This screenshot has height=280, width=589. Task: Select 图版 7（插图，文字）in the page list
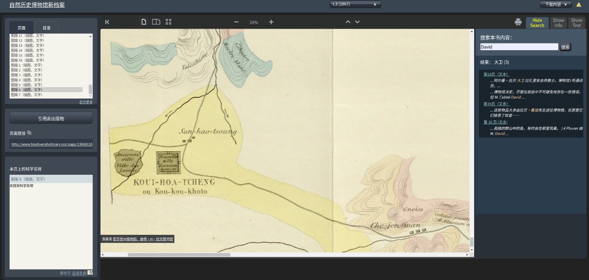[46, 95]
